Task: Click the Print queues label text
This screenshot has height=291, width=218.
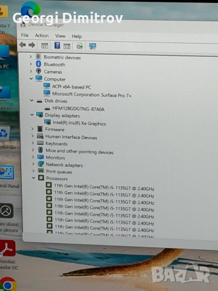Action: click(59, 172)
